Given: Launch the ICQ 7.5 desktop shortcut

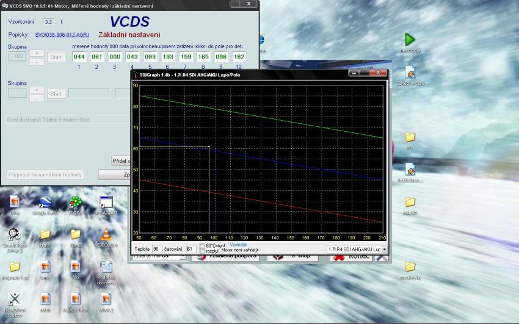Looking at the screenshot, I should pos(76,202).
